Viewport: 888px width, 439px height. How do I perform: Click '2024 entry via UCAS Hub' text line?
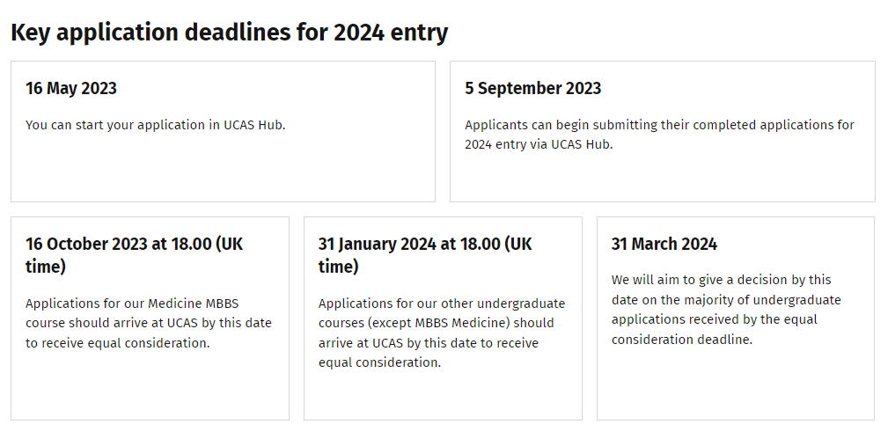(x=539, y=144)
